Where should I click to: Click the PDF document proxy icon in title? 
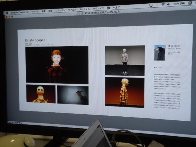(79, 13)
